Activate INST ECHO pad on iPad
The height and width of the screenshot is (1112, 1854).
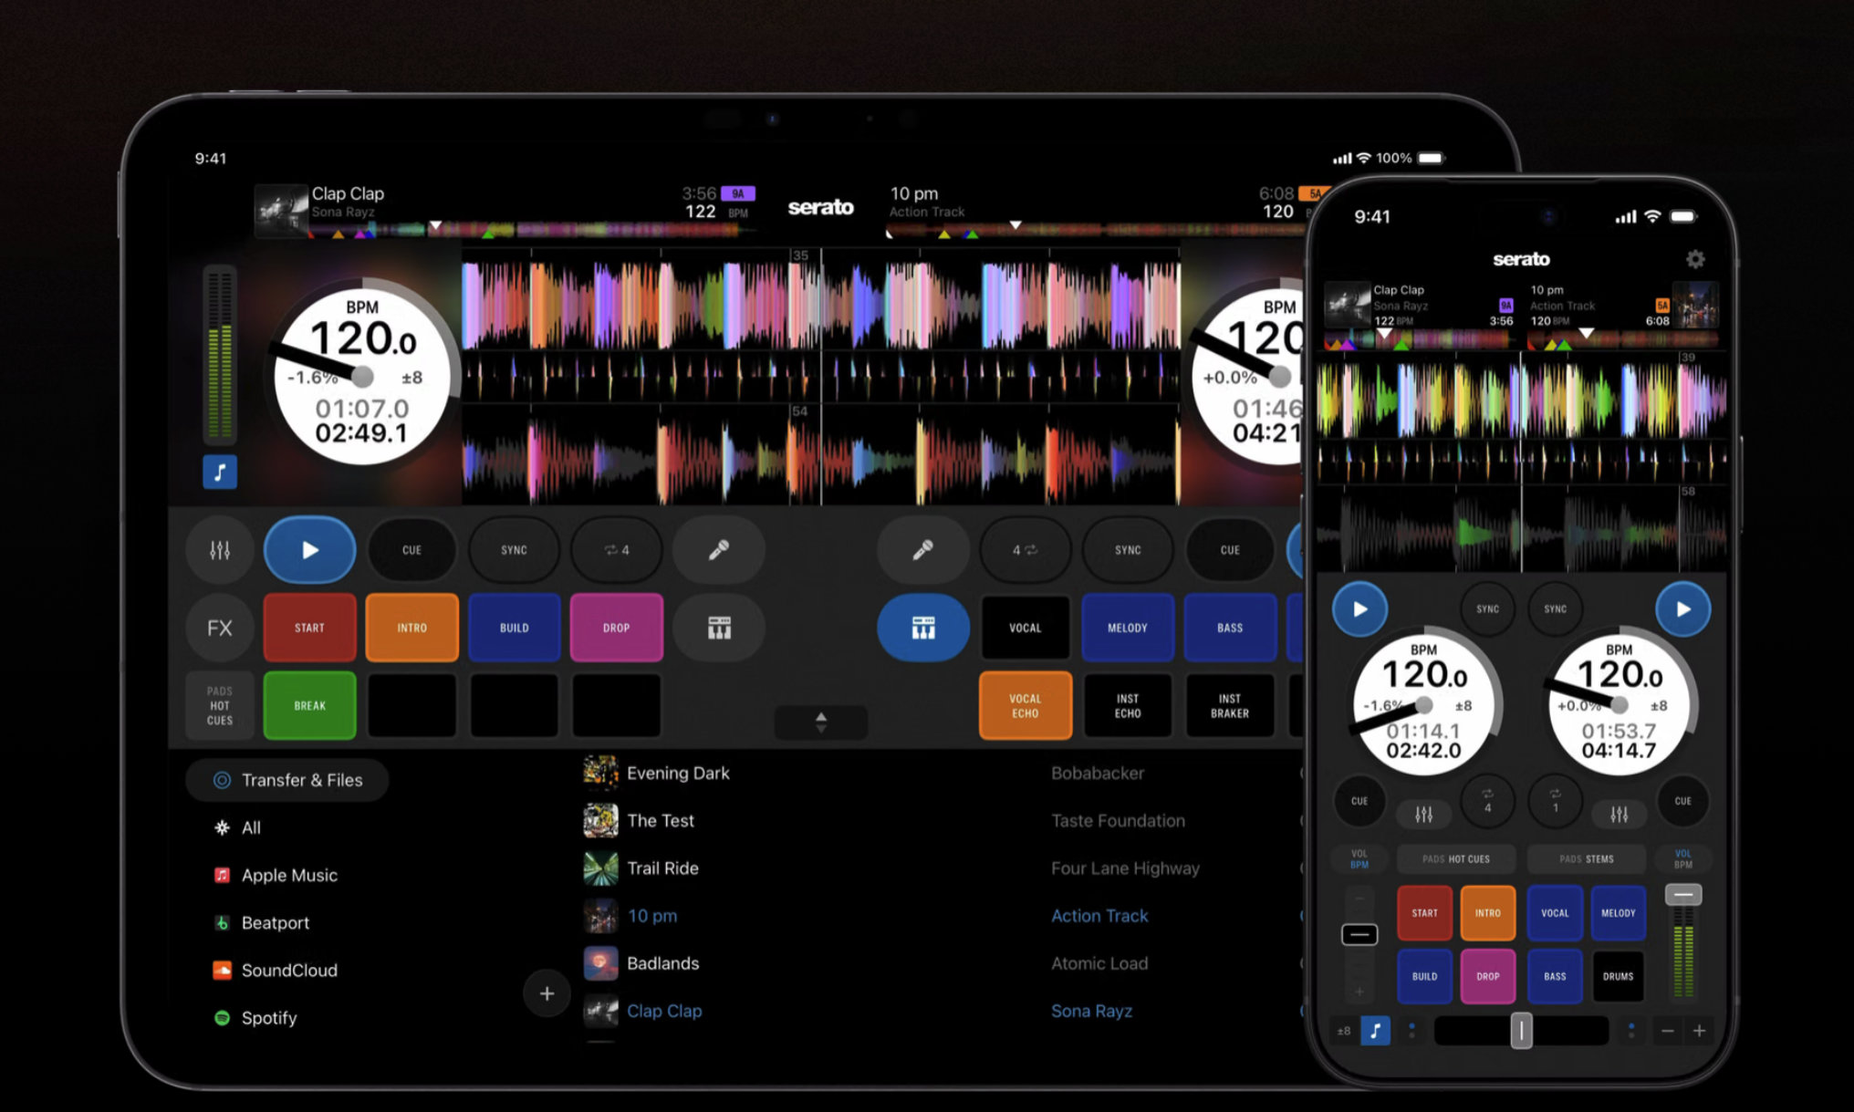[x=1128, y=705]
